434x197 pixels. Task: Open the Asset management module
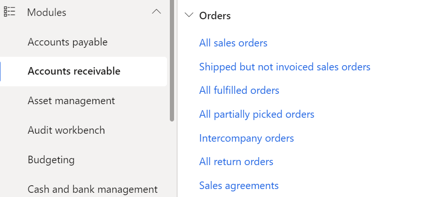coord(71,101)
